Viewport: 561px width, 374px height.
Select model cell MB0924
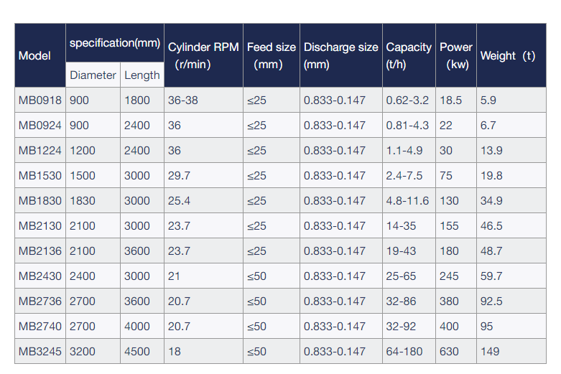click(40, 125)
